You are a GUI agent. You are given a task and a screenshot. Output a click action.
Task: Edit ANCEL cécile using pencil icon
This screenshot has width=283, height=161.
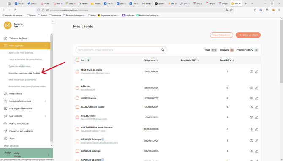click(256, 117)
